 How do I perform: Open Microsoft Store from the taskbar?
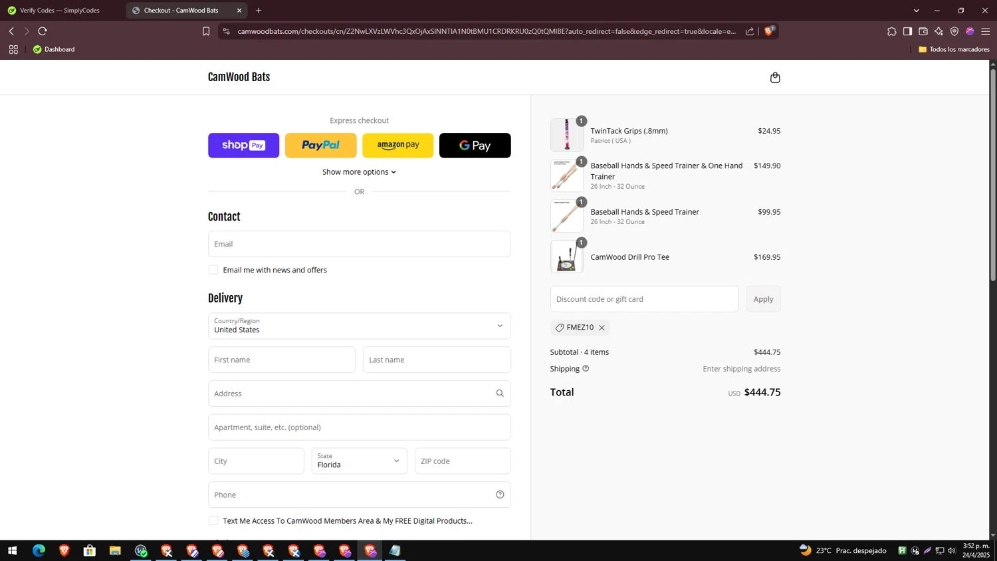coord(90,550)
